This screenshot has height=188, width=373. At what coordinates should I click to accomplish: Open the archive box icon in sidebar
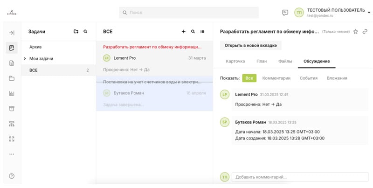pyautogui.click(x=12, y=109)
